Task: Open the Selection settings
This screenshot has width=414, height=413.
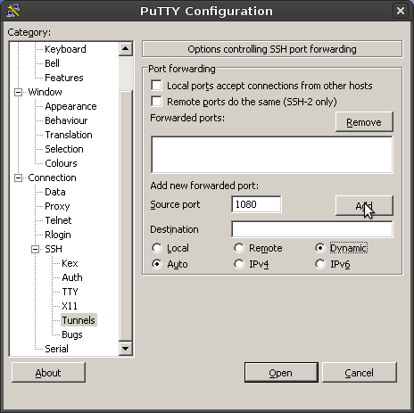Action: 64,149
